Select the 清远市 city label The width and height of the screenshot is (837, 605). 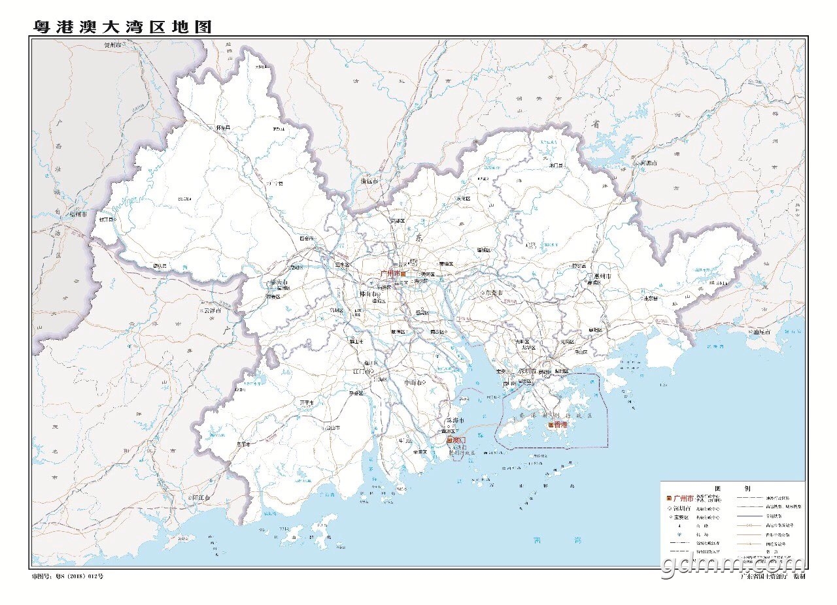(371, 181)
